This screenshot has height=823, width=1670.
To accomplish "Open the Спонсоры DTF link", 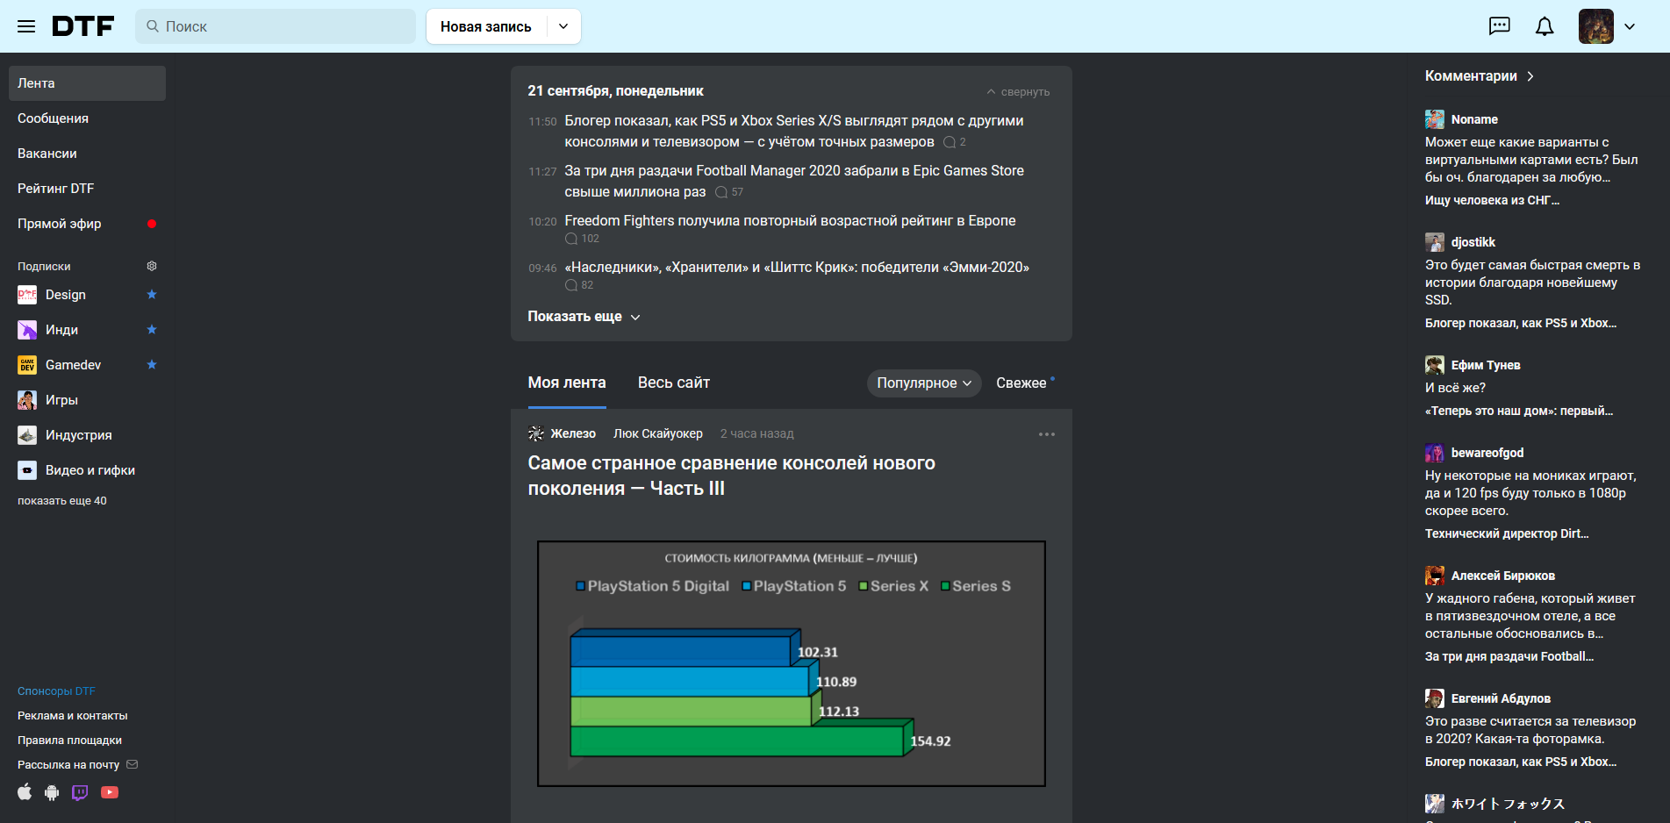I will (x=56, y=691).
